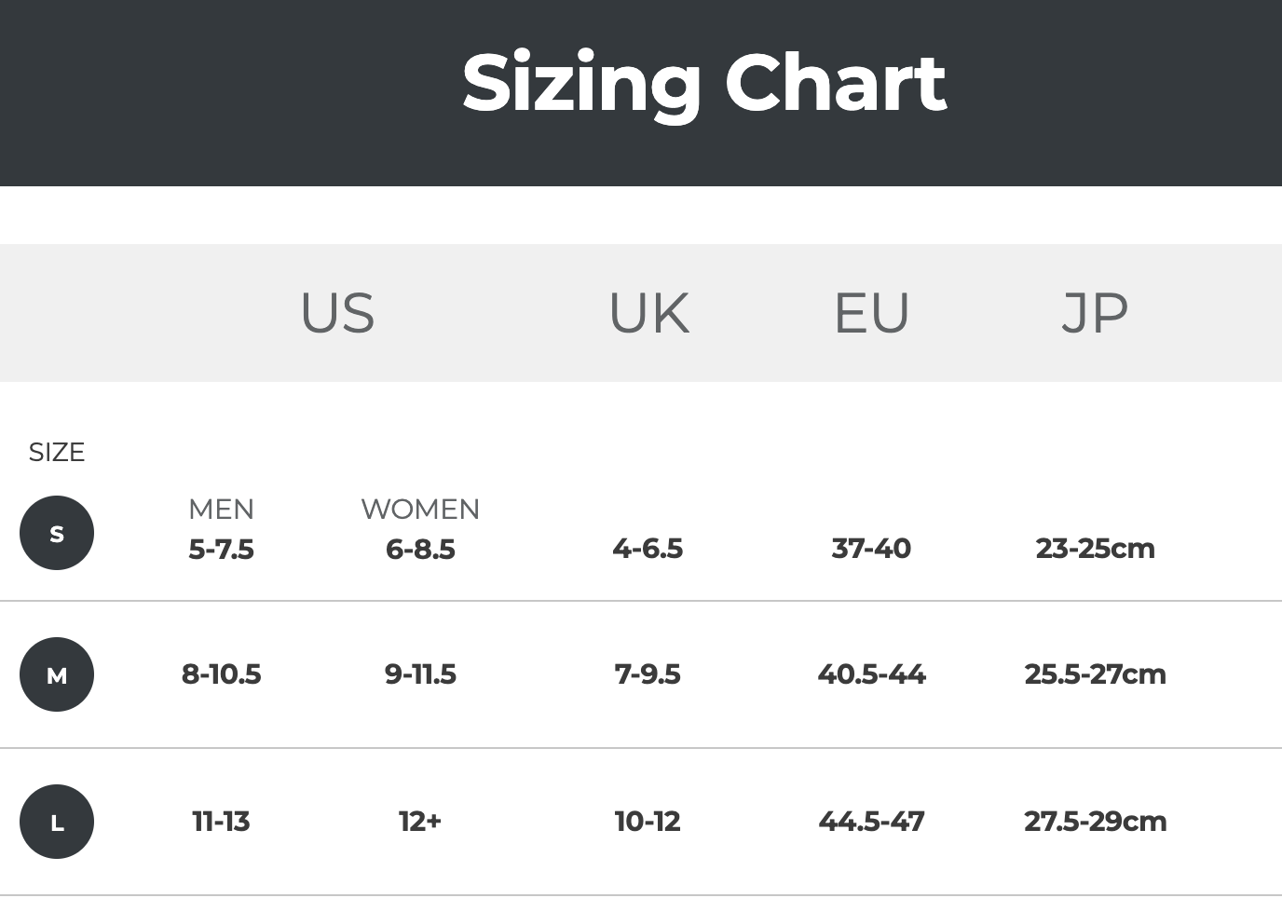Select the JP column header
The height and width of the screenshot is (898, 1282).
pos(1095,313)
